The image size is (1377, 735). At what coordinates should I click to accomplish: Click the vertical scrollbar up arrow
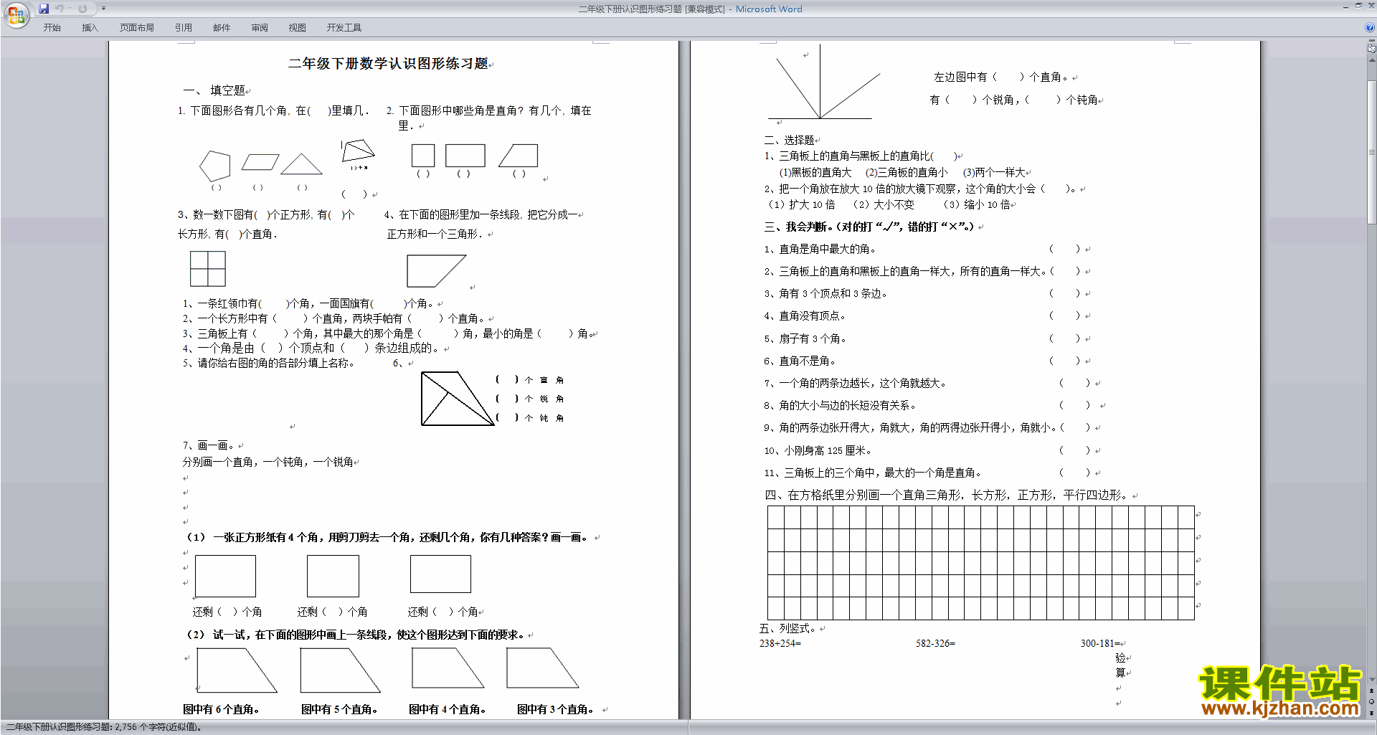pos(1371,60)
